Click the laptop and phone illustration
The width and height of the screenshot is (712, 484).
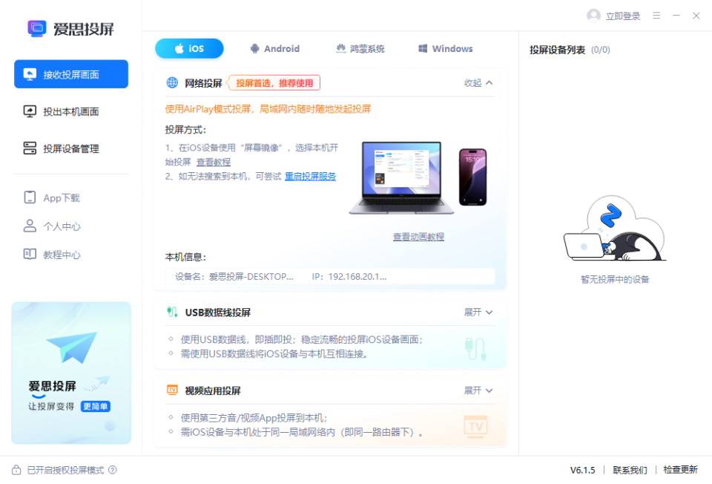(x=418, y=177)
